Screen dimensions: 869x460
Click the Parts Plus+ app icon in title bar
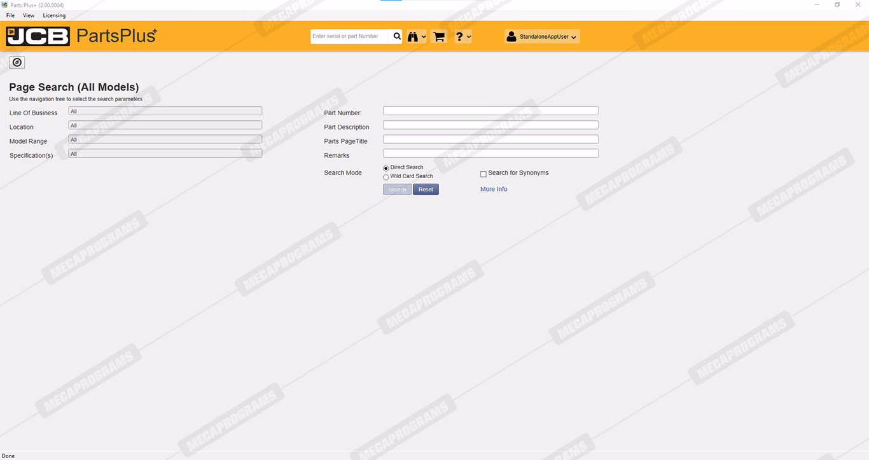click(x=4, y=4)
